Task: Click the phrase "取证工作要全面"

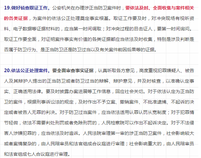Action: click(20, 39)
